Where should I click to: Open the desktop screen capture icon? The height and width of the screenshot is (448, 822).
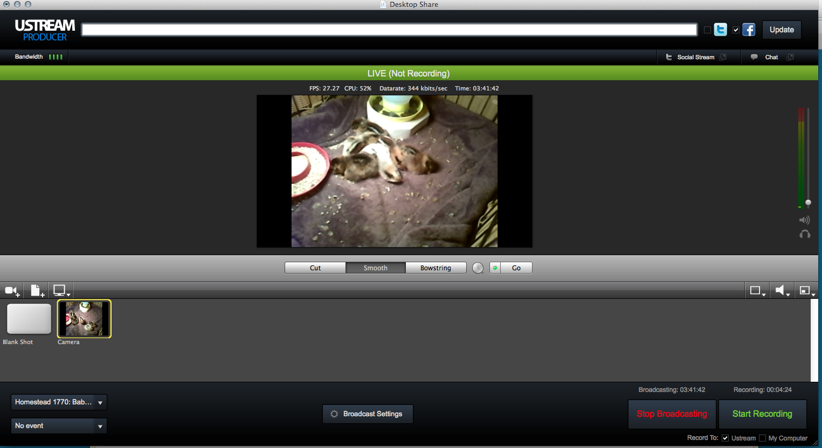[61, 291]
